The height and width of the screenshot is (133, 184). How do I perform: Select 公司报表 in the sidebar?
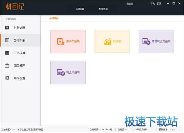tap(21, 40)
